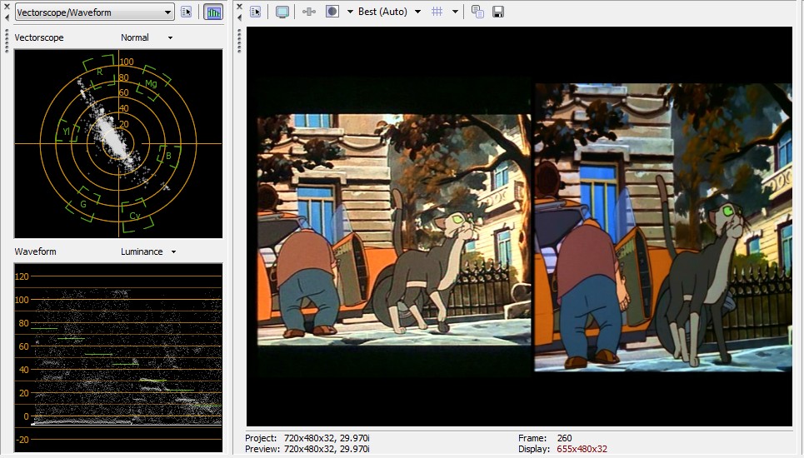Click inside the waveform monitor display
This screenshot has width=804, height=458.
click(x=118, y=357)
